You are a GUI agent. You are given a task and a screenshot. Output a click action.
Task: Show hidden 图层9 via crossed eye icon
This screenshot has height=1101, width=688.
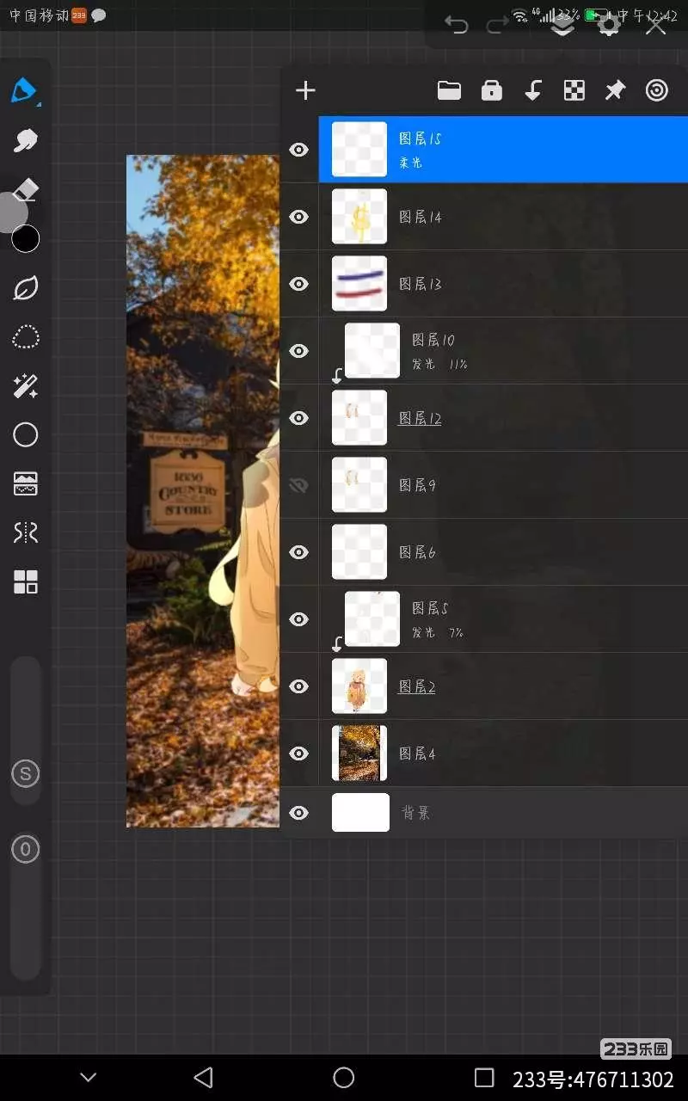[298, 485]
